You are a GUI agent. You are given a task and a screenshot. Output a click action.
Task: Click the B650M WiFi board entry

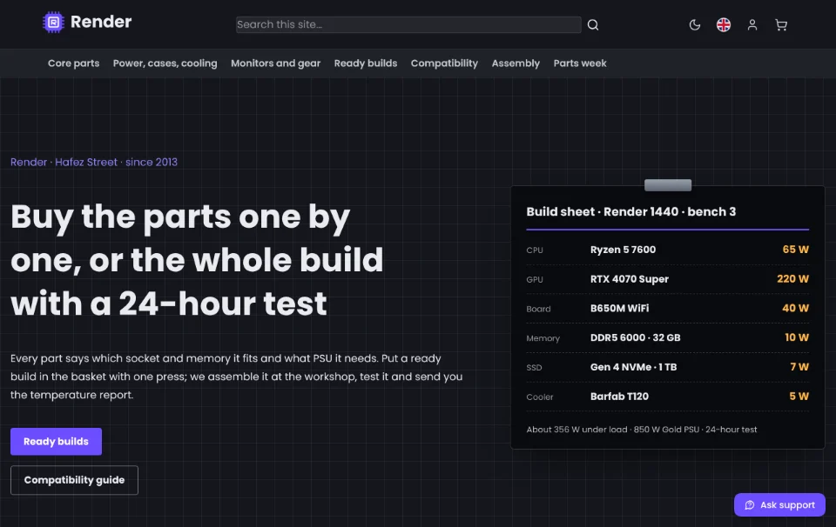pyautogui.click(x=619, y=308)
